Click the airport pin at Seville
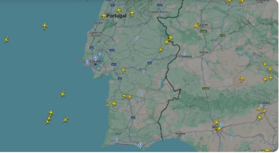The width and height of the screenshot is (279, 153). tap(221, 125)
